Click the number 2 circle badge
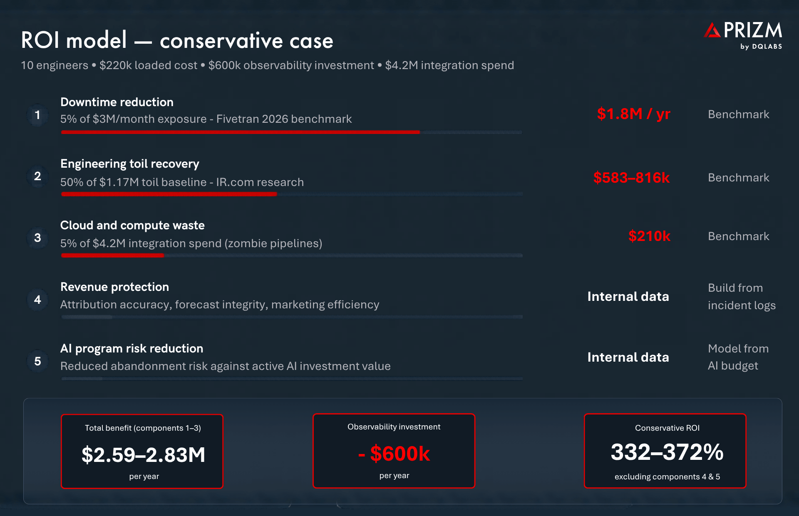The width and height of the screenshot is (799, 516). [37, 176]
